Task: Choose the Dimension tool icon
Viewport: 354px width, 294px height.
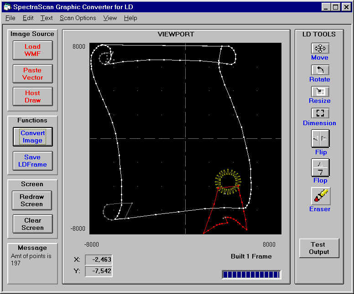Action: tap(320, 113)
